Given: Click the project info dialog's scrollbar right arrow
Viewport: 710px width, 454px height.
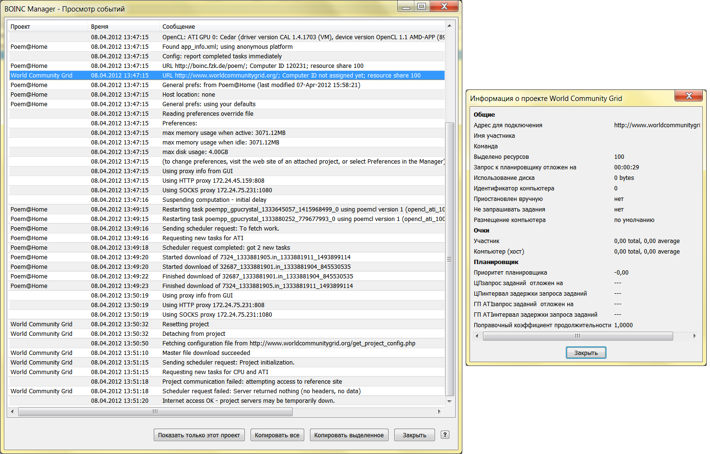Looking at the screenshot, I should (x=695, y=336).
